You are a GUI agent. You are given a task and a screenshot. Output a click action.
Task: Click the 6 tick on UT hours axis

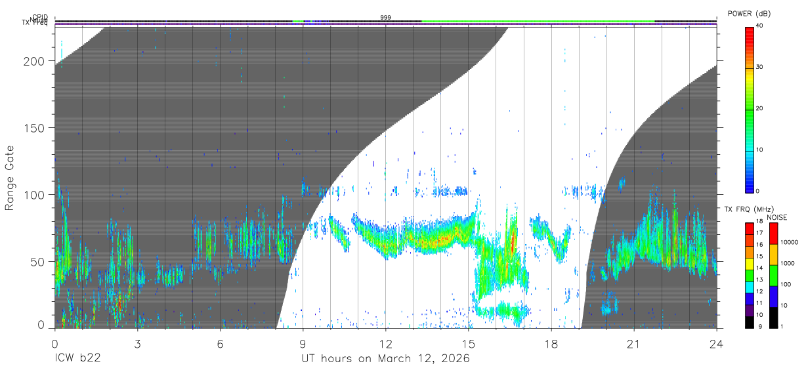[x=220, y=342]
